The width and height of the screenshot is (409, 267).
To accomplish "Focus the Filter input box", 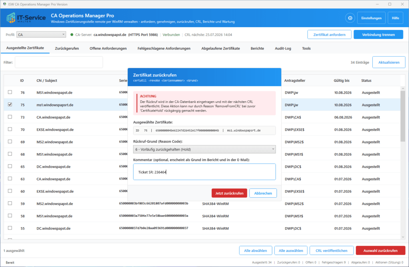I will [59, 63].
